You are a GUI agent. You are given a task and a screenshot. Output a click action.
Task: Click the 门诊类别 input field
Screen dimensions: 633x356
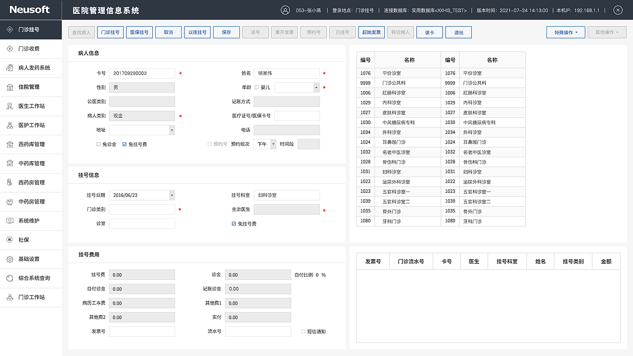(142, 210)
